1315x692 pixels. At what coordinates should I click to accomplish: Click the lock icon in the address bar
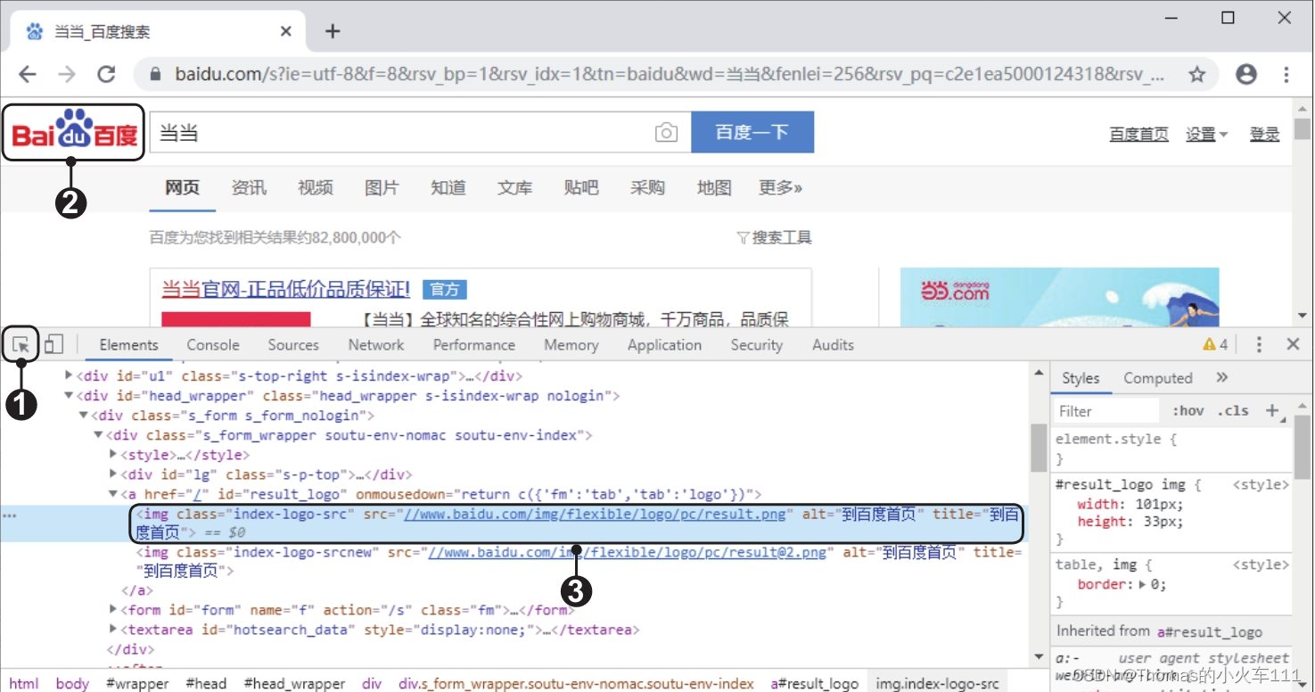(156, 74)
